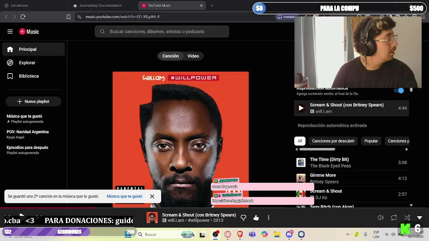The width and height of the screenshot is (429, 241).
Task: Install the YouTube Music app
Action: coord(286,17)
